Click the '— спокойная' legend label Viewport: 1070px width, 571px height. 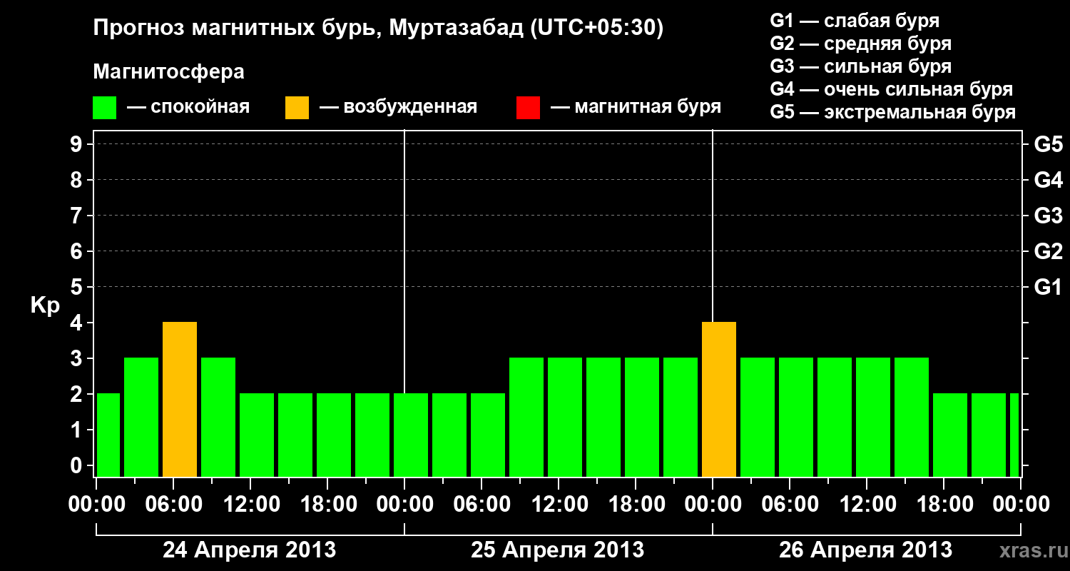[x=188, y=108]
